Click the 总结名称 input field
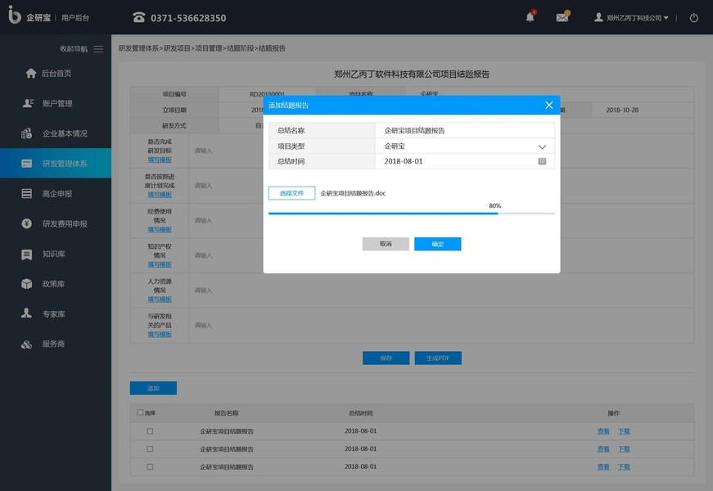Screen dimensions: 713x491 pyautogui.click(x=465, y=130)
